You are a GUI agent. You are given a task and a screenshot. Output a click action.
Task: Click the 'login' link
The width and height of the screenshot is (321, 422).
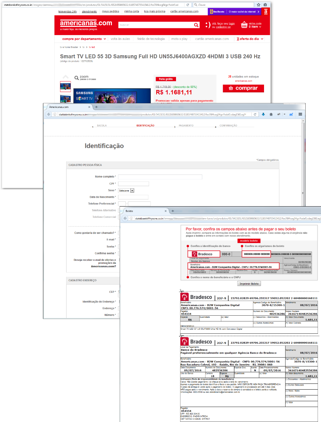click(x=232, y=24)
